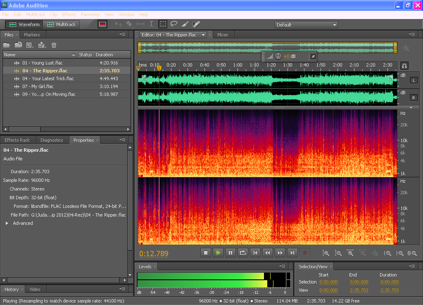423x305 pixels.
Task: Switch to the Mixer tab
Action: [x=223, y=35]
